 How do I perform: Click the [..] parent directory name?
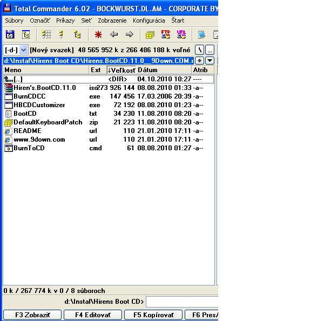(18, 79)
